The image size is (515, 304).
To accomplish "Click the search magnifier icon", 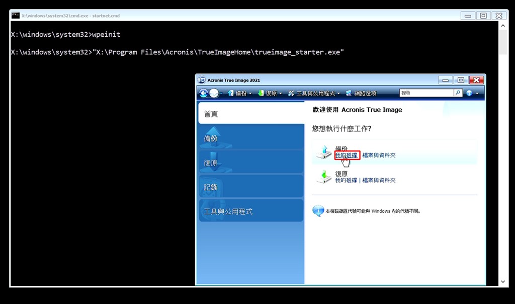I will (458, 93).
